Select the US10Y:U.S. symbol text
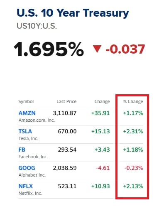This screenshot has width=164, height=221. tap(37, 26)
